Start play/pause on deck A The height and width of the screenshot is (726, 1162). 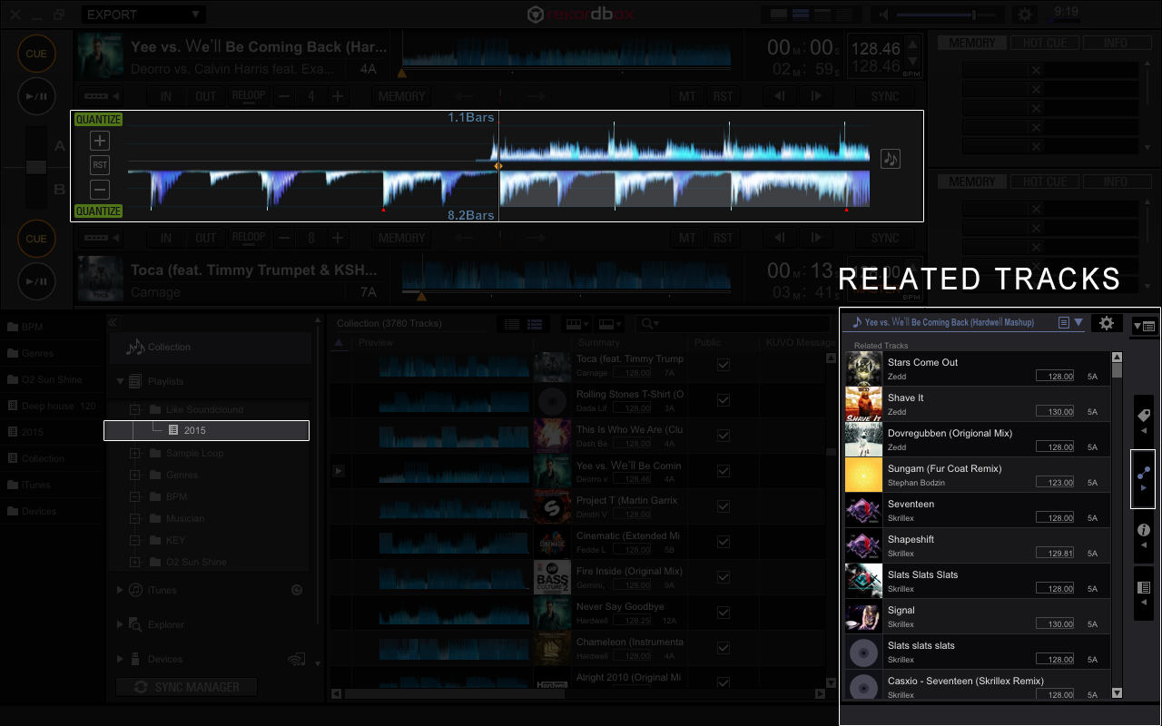(36, 95)
